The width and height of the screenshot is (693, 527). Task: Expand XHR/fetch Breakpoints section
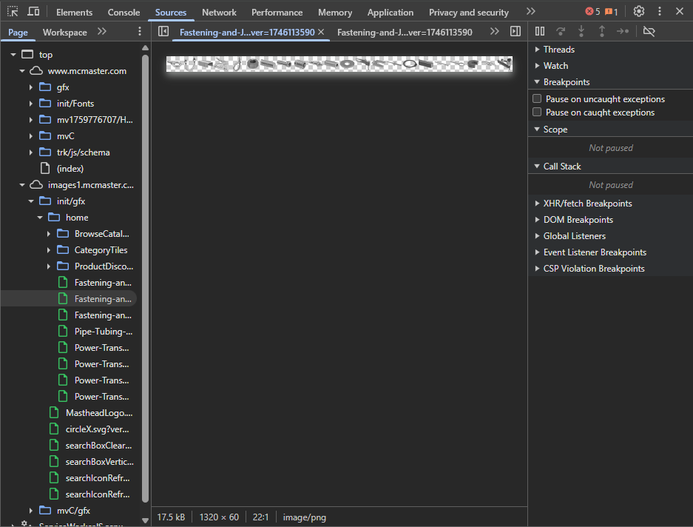tap(587, 204)
